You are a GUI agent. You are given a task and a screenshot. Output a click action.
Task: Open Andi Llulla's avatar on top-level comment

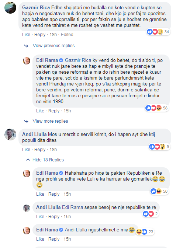(10, 135)
